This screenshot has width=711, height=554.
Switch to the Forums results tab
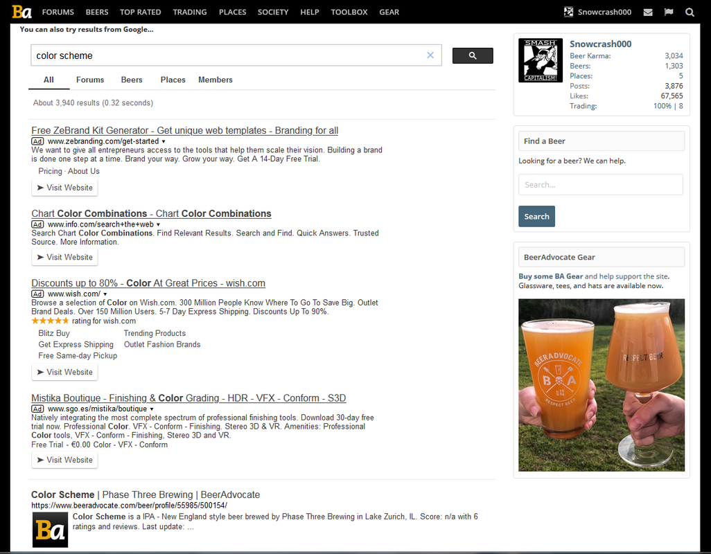tap(90, 80)
